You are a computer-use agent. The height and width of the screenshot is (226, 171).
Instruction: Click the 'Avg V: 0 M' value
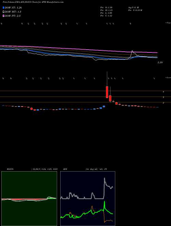click(x=133, y=7)
